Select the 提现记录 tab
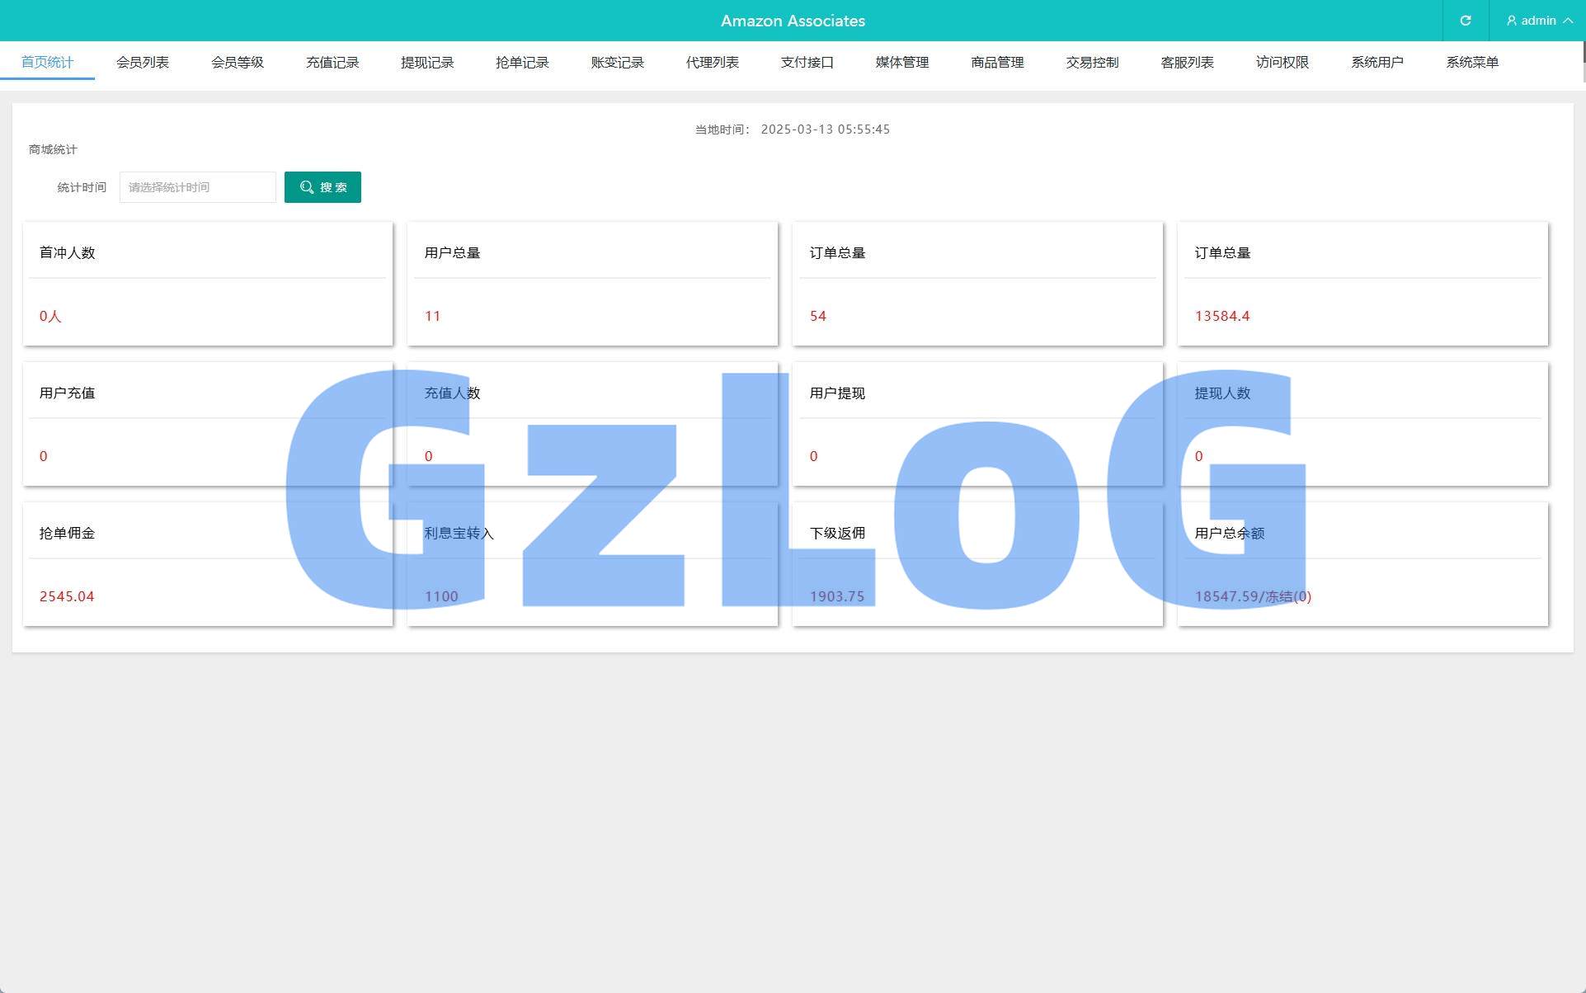 tap(427, 62)
